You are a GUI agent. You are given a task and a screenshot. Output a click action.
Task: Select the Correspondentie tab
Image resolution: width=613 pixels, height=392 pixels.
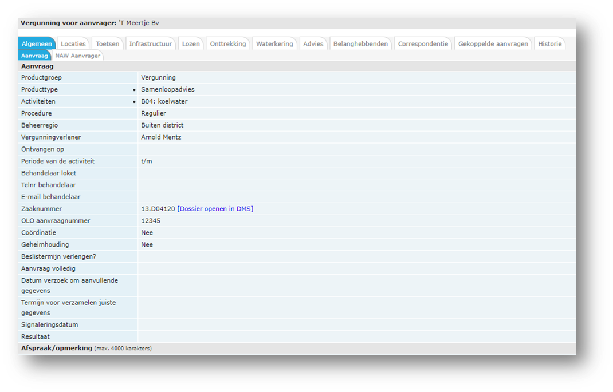point(423,44)
